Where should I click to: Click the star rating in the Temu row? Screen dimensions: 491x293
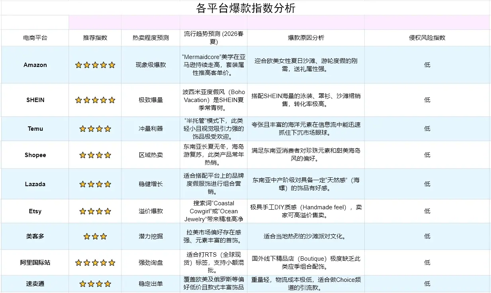tap(95, 129)
